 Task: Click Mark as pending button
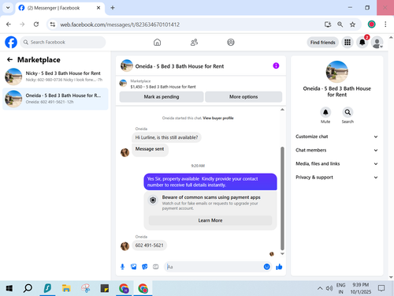(x=162, y=97)
